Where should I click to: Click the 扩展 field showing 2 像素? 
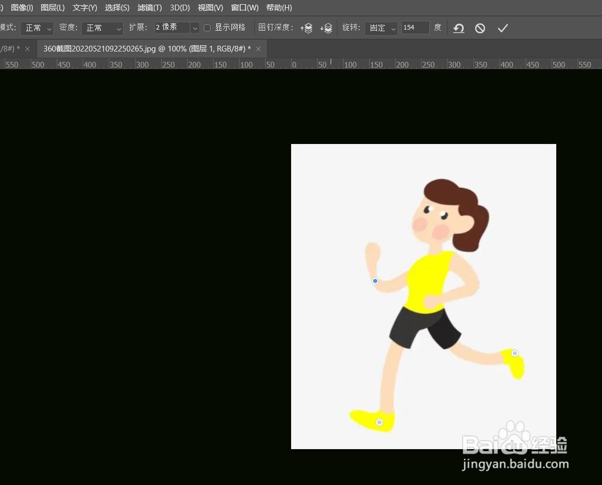click(x=172, y=27)
